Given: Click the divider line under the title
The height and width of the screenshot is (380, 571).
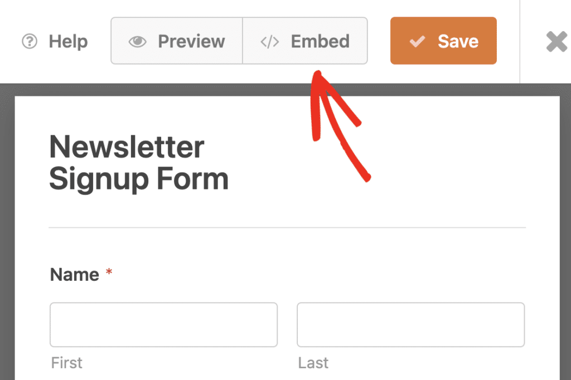Looking at the screenshot, I should click(287, 227).
